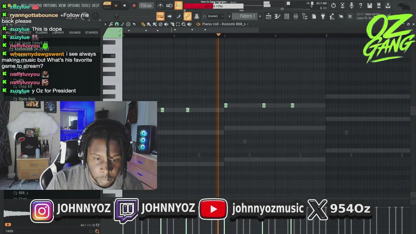Select the piano roll playback speaker tool
Image resolution: width=416 pixels, height=234 pixels.
(189, 24)
